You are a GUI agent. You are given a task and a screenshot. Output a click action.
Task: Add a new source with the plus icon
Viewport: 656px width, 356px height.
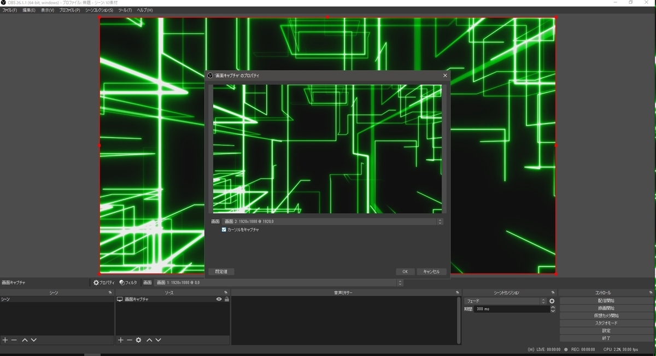(121, 340)
